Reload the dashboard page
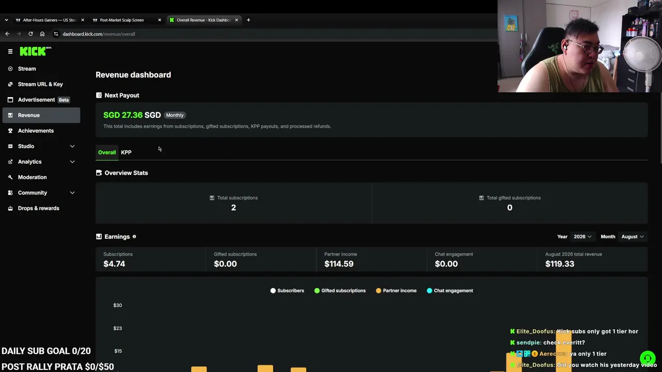 point(31,34)
